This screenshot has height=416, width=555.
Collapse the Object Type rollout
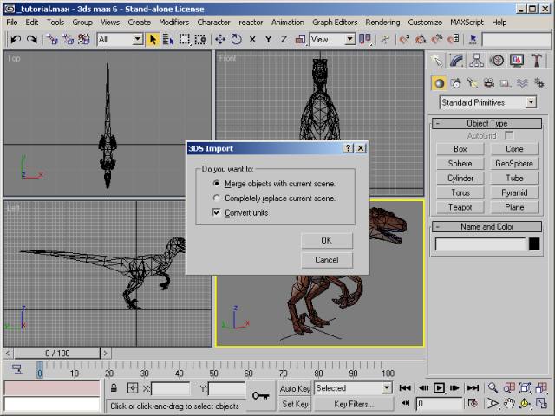[x=486, y=124]
